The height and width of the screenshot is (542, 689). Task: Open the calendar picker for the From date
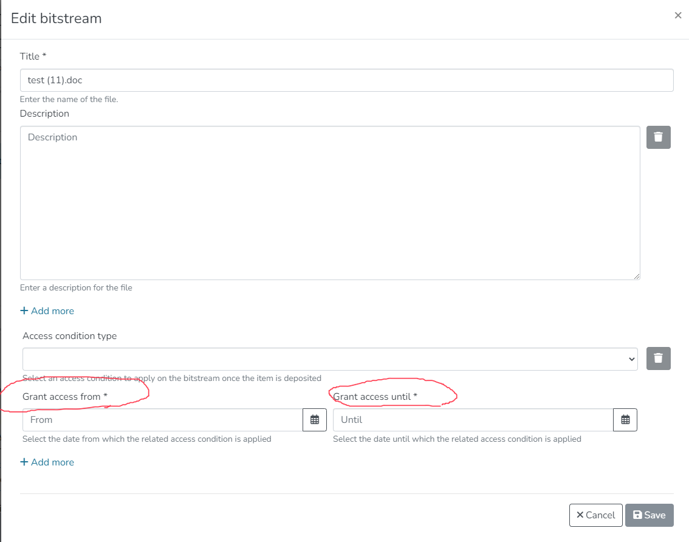pos(315,419)
